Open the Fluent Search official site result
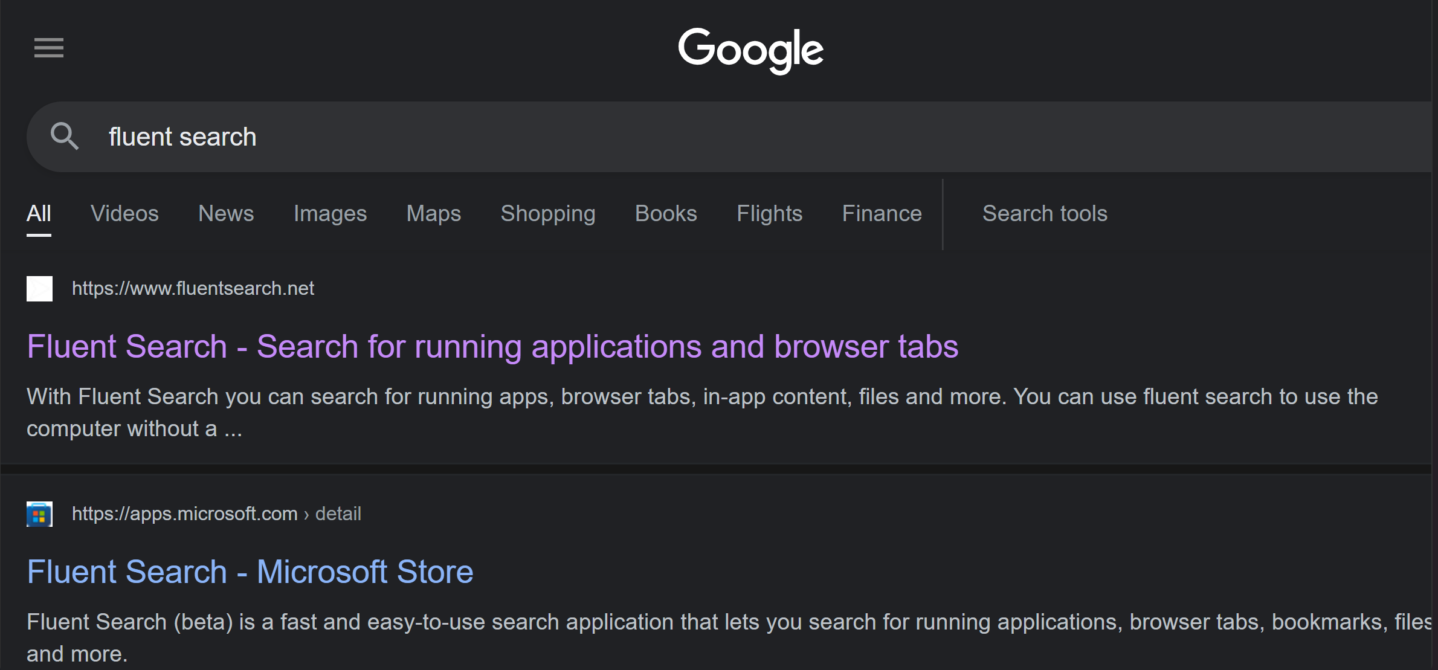This screenshot has width=1438, height=670. click(x=492, y=347)
